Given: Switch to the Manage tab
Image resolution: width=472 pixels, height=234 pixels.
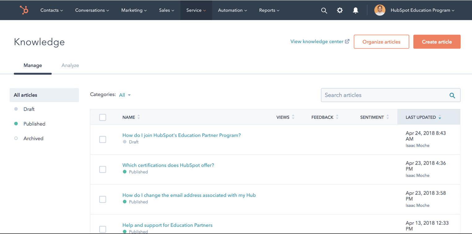Looking at the screenshot, I should (33, 65).
